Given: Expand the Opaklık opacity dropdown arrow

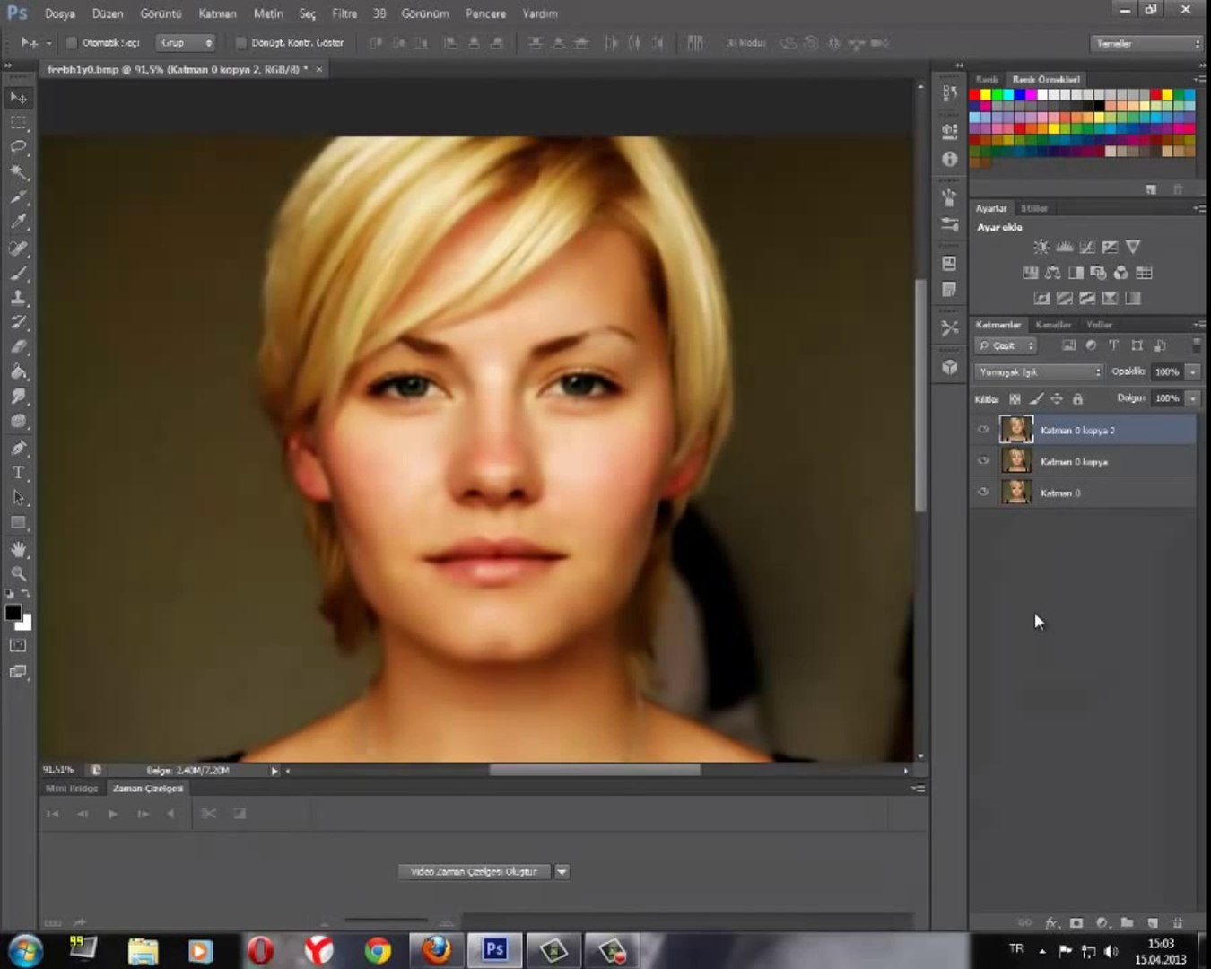Looking at the screenshot, I should tap(1193, 371).
